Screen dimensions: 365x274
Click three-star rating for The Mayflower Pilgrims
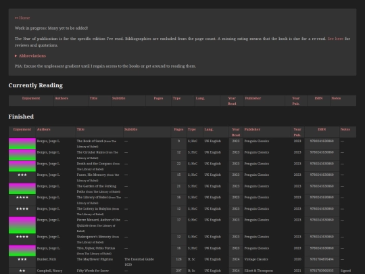click(x=22, y=259)
